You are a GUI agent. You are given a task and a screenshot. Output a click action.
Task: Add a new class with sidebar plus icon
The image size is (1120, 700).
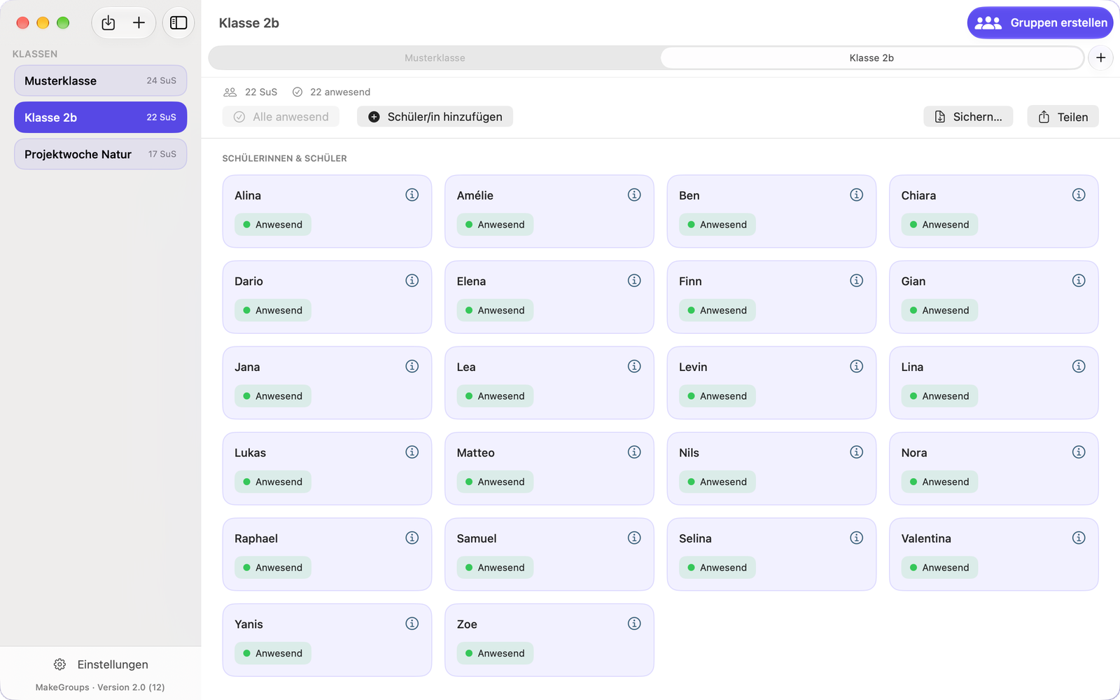(x=139, y=23)
